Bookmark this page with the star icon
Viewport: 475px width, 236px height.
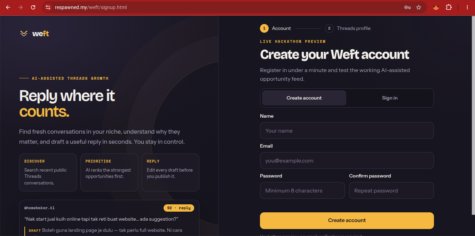[419, 7]
